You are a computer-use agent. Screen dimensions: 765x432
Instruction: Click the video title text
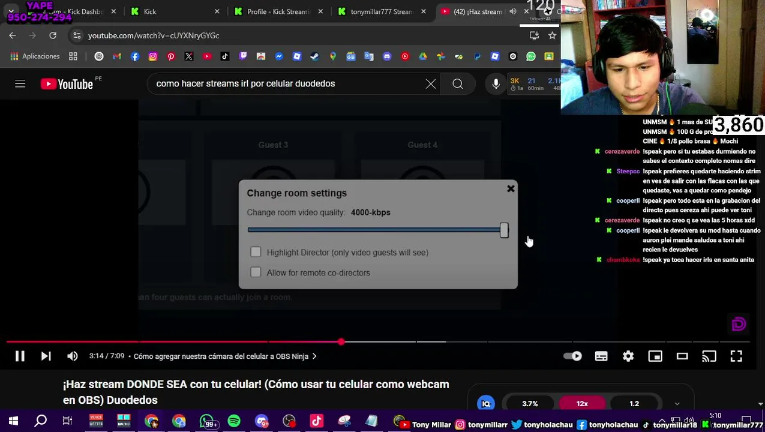point(256,392)
